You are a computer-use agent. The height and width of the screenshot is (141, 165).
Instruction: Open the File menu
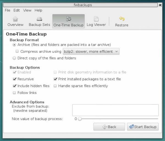click(x=8, y=10)
